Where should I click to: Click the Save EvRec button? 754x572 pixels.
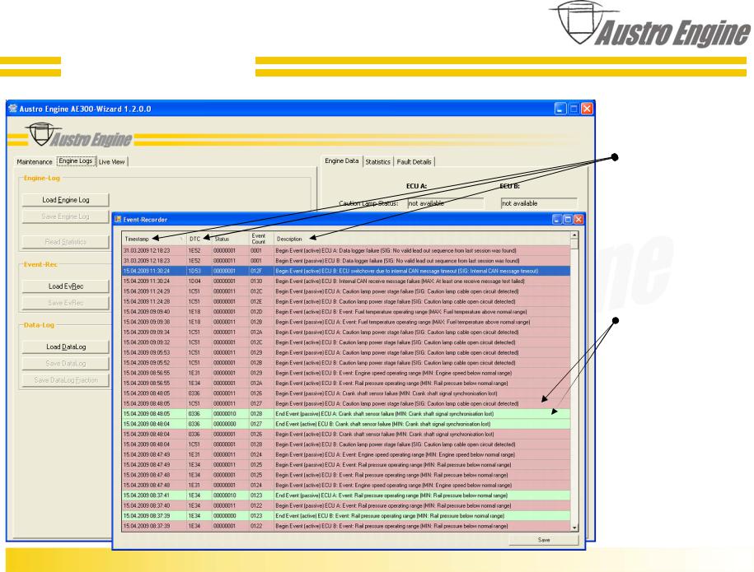tap(65, 303)
